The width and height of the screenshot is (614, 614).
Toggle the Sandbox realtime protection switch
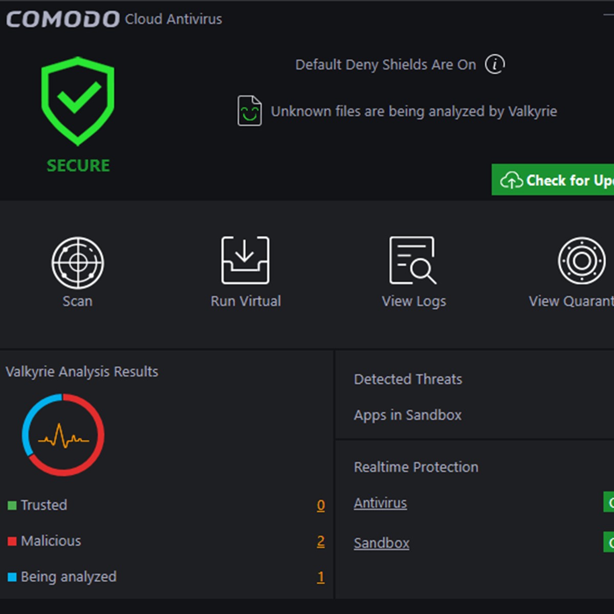pyautogui.click(x=608, y=542)
